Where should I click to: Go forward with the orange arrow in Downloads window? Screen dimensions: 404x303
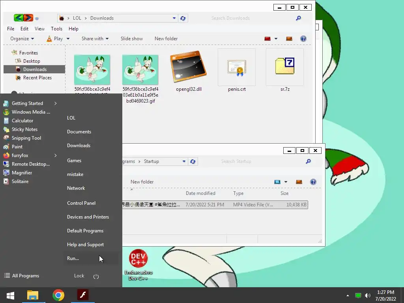(28, 18)
